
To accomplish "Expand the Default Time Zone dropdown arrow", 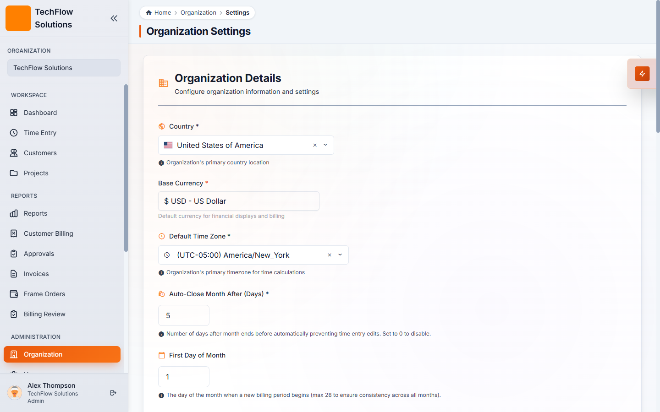I will pos(340,255).
